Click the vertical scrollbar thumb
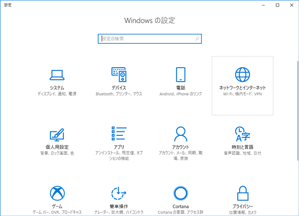Viewport: 299px width, 216px height. coord(298,110)
